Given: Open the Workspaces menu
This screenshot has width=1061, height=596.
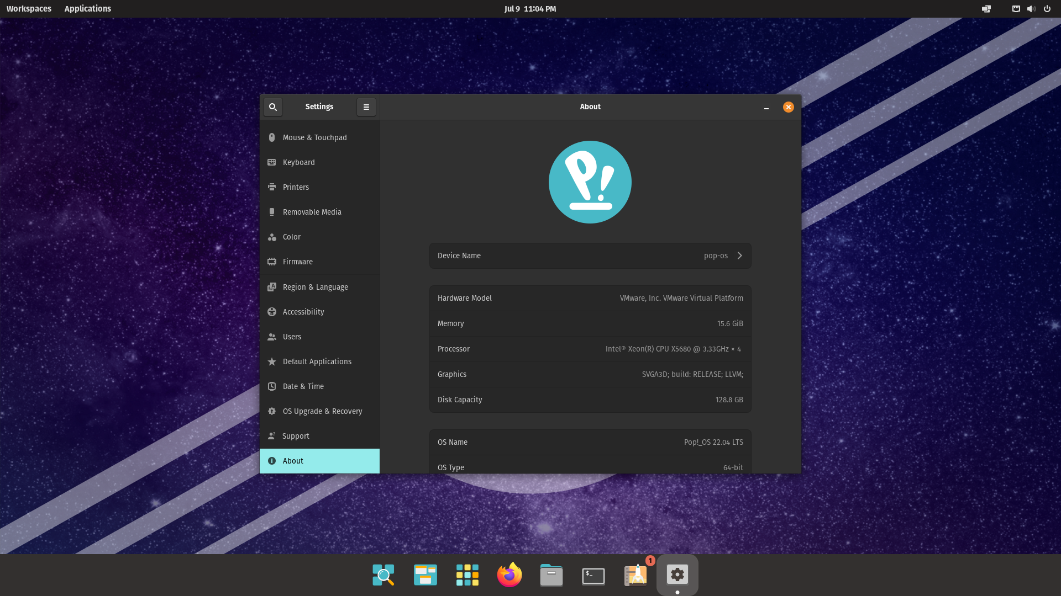Looking at the screenshot, I should tap(29, 8).
